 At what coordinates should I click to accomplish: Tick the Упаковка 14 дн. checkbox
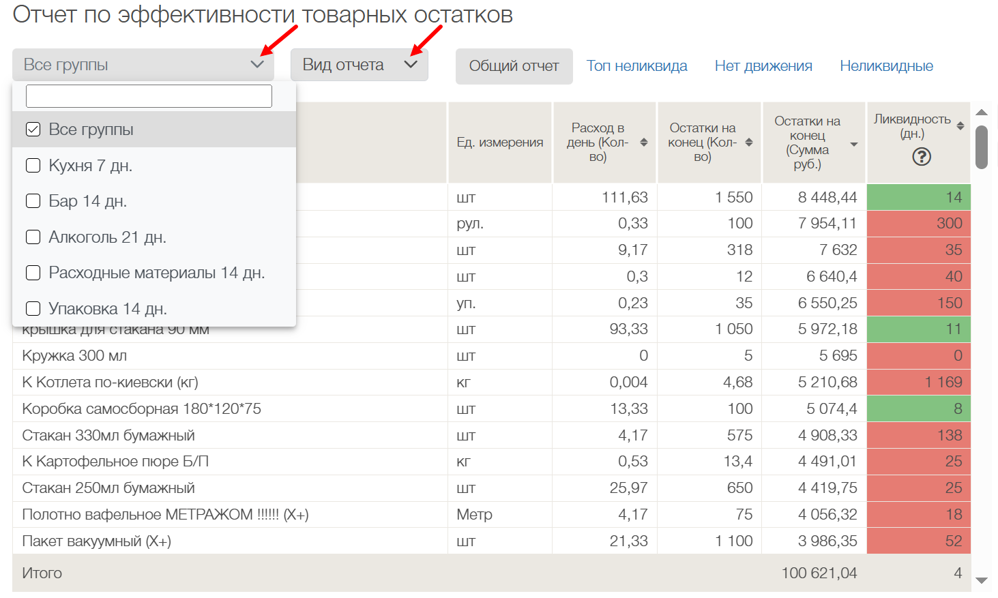(33, 309)
